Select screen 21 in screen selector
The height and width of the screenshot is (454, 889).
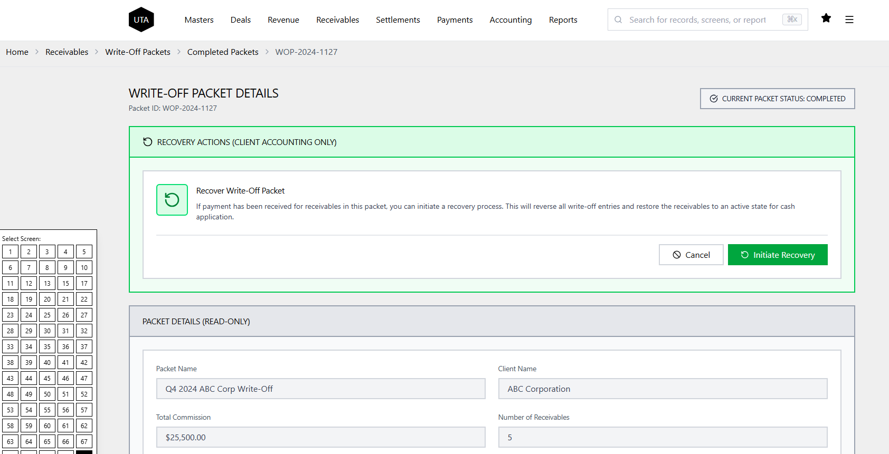(65, 299)
